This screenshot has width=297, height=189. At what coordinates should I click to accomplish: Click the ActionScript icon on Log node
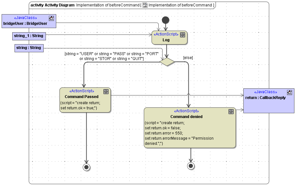[183, 35]
